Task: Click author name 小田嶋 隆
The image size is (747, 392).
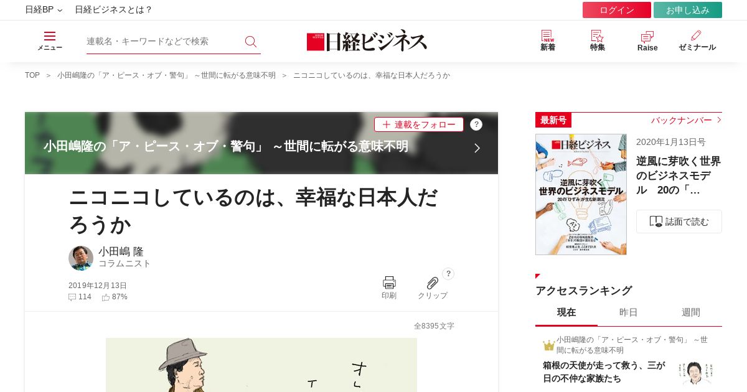Action: (x=121, y=251)
